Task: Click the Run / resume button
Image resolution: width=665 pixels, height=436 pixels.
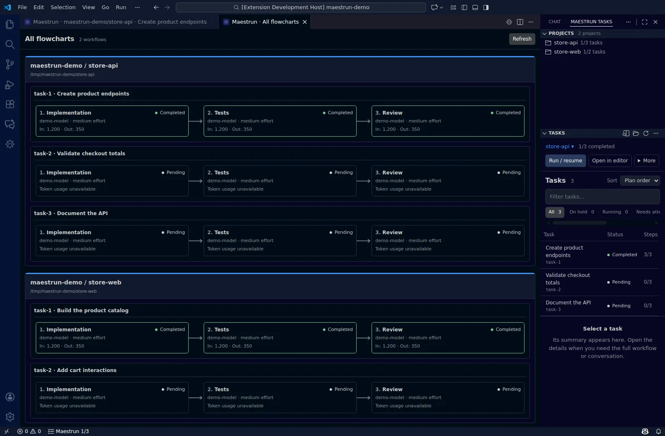Action: click(565, 161)
